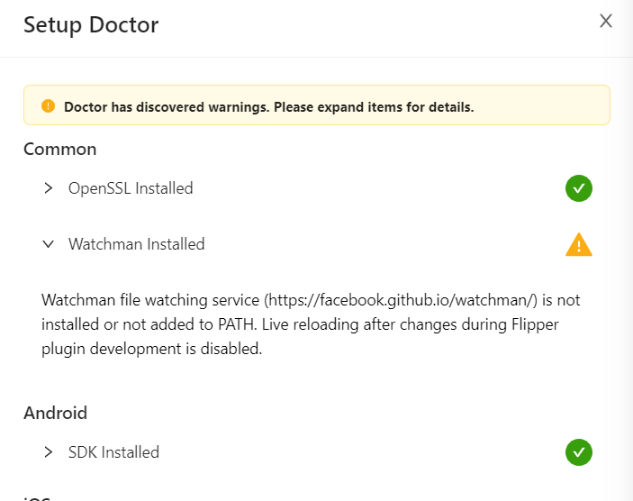633x501 pixels.
Task: Click green checkmark beside OpenSSL Installed
Action: (578, 188)
